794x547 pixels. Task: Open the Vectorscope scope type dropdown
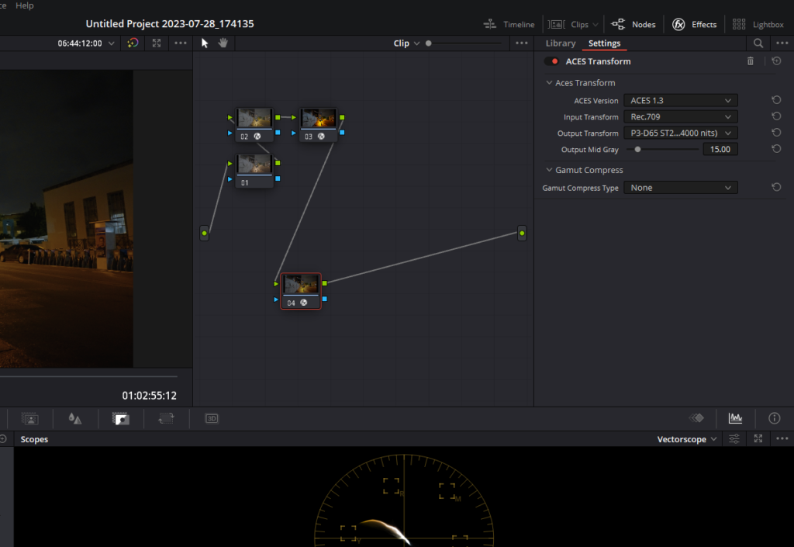tap(687, 439)
